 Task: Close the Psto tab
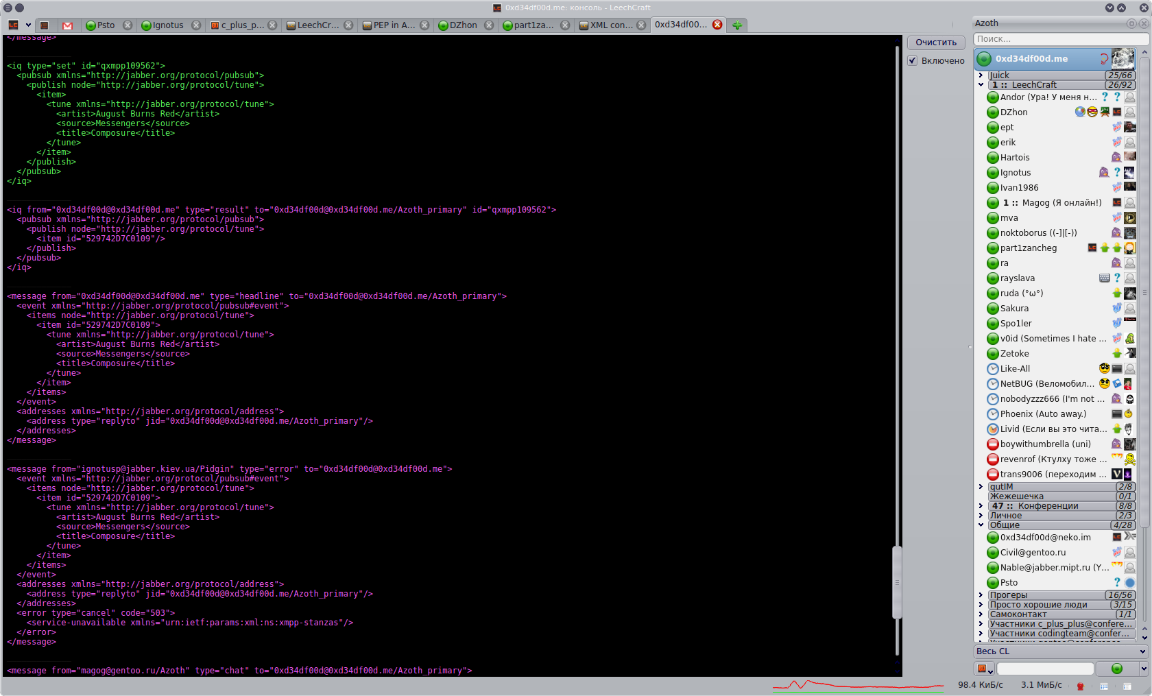(x=128, y=25)
